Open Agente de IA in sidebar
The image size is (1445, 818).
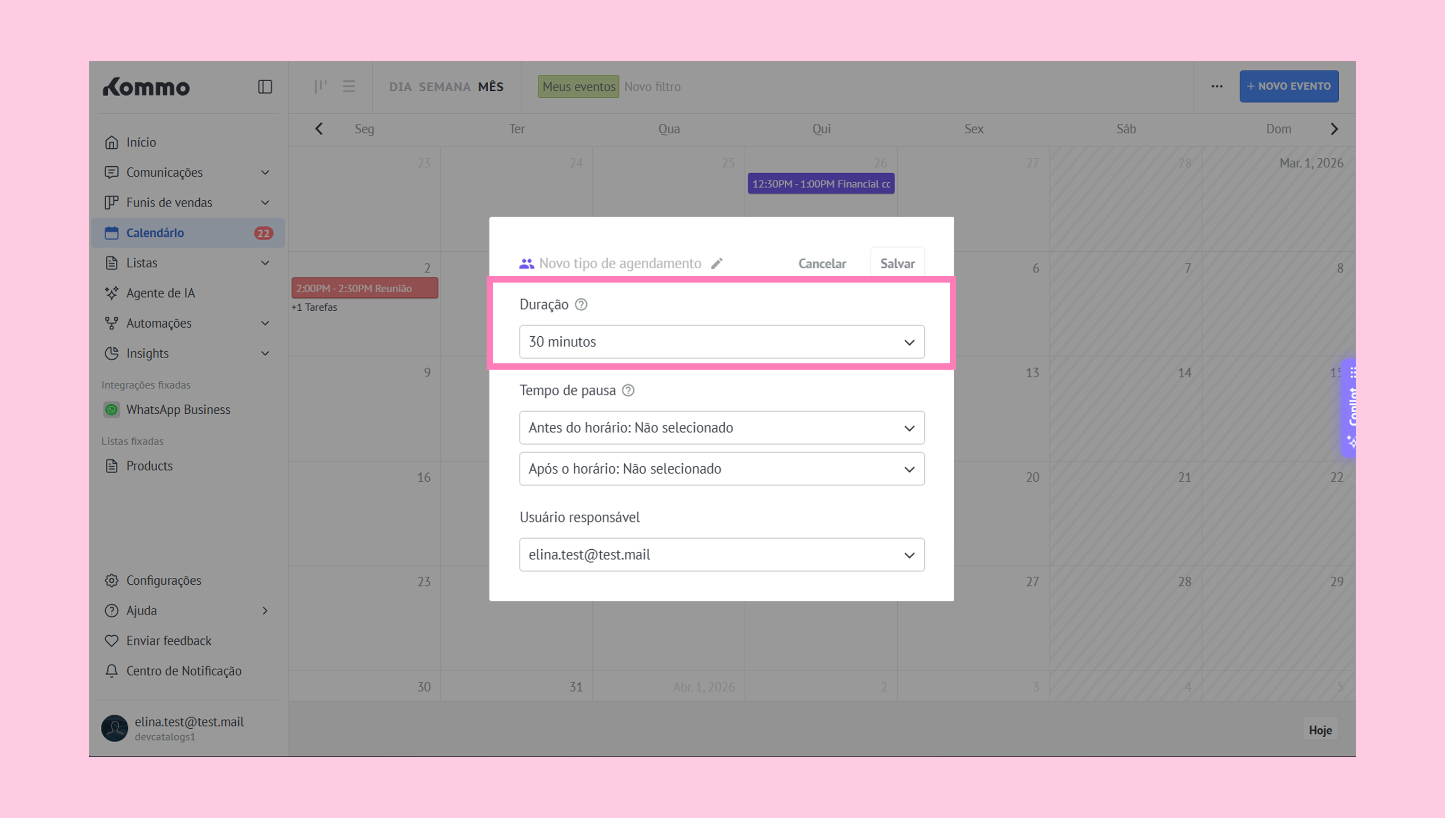tap(160, 293)
